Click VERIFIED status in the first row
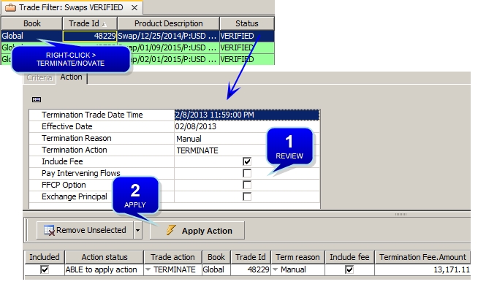Screen dimensions: 478x287 pos(247,36)
